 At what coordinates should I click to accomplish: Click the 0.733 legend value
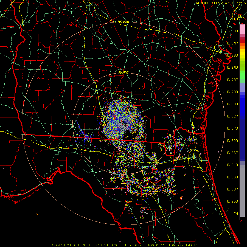(232, 92)
